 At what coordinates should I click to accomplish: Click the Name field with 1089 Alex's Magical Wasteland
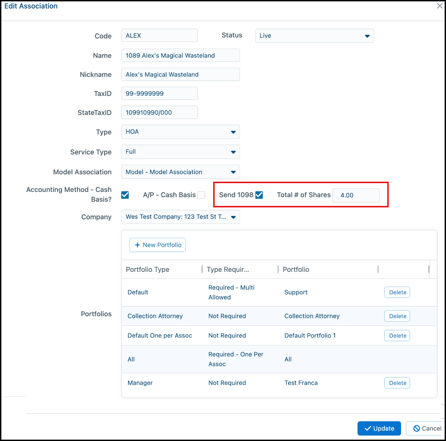pos(180,55)
